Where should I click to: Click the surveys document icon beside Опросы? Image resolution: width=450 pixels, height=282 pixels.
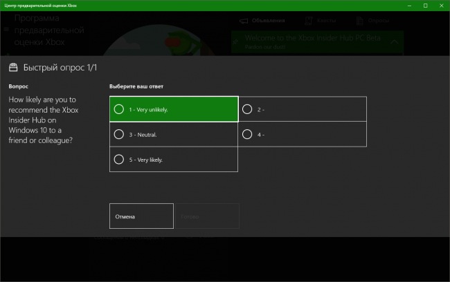point(359,21)
